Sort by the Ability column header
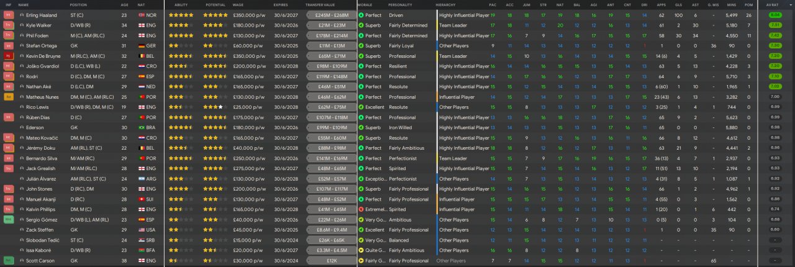 click(181, 4)
